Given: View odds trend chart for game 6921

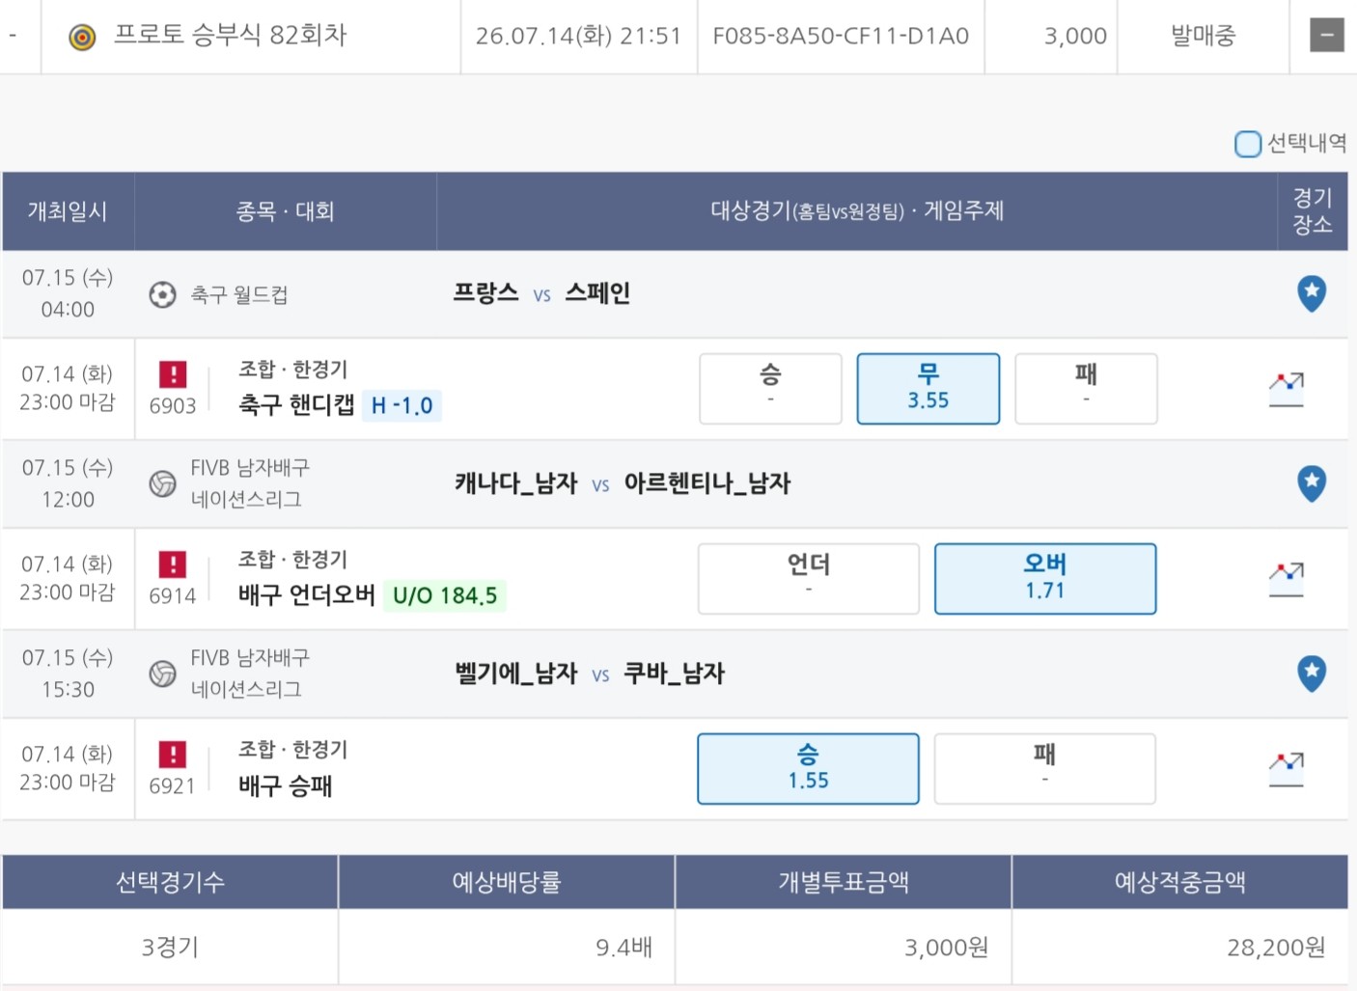Looking at the screenshot, I should 1286,769.
